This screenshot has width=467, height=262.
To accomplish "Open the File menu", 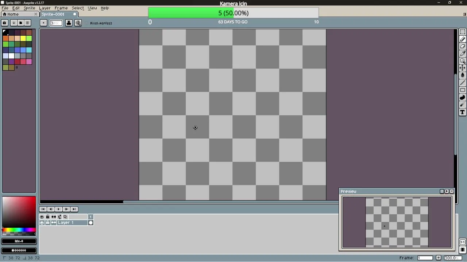I will [x=5, y=8].
